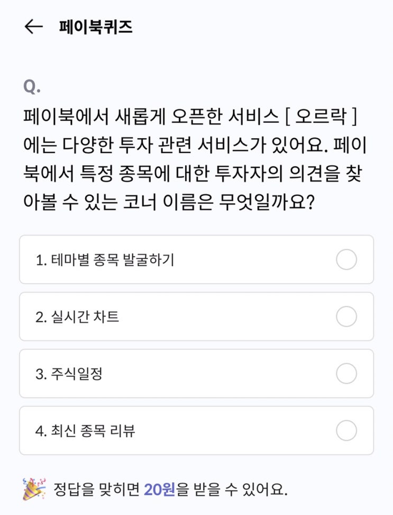Viewport: 393px width, 515px height.
Task: Select radio button for 실시간 차트
Action: (x=346, y=317)
